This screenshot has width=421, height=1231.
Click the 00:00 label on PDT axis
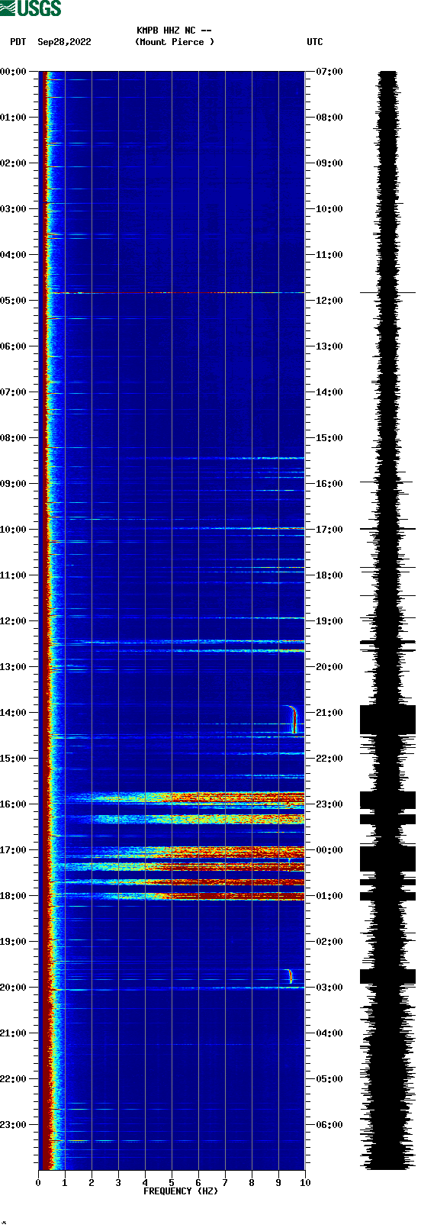point(13,72)
